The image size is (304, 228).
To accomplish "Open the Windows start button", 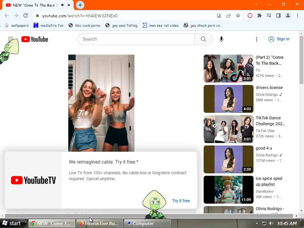I will (x=13, y=223).
